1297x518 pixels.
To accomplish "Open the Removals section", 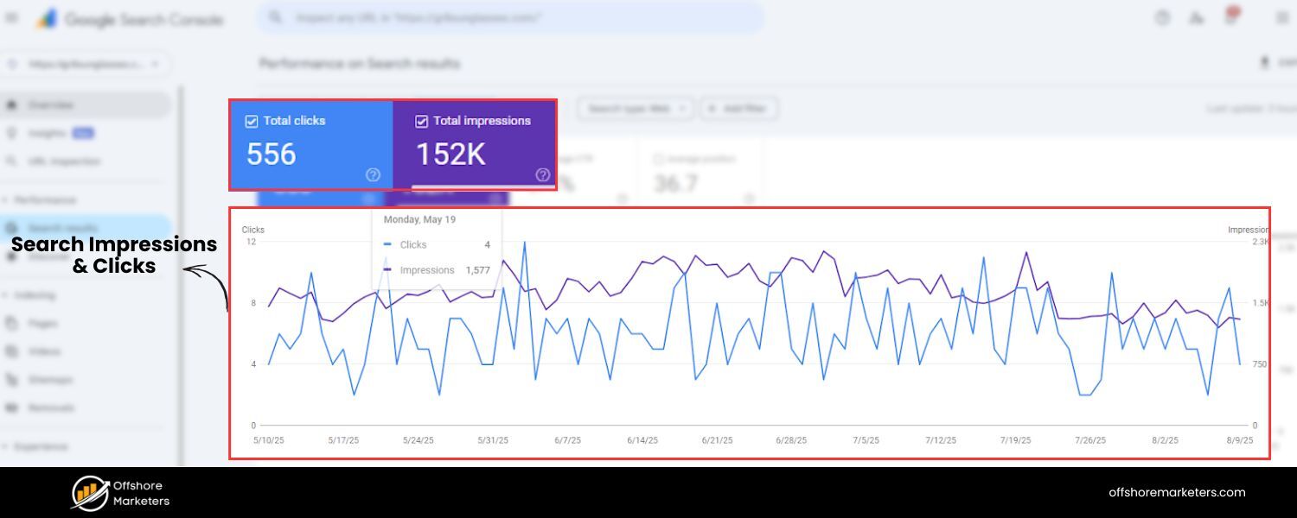I will [49, 407].
